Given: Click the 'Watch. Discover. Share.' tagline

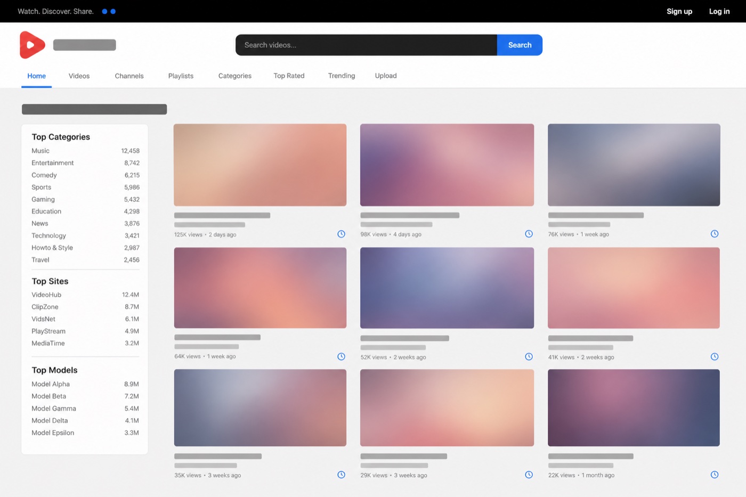Looking at the screenshot, I should [x=55, y=11].
